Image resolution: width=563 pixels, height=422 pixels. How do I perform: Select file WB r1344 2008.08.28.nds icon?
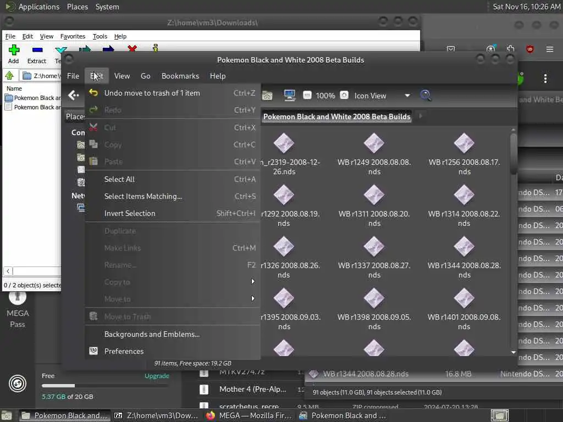click(x=464, y=247)
